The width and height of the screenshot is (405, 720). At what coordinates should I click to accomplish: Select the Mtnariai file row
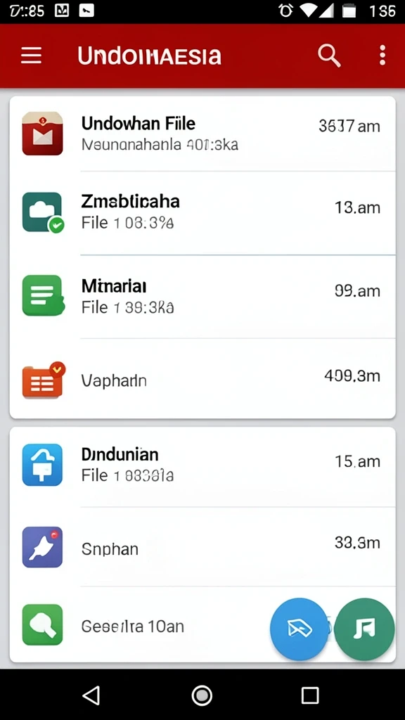click(x=202, y=297)
